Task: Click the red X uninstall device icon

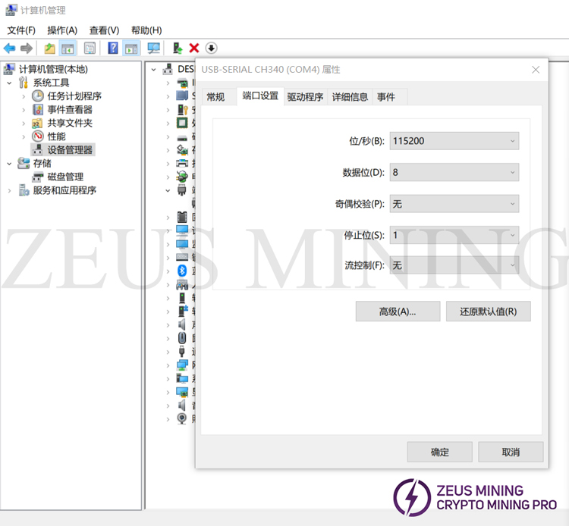Action: coord(194,49)
